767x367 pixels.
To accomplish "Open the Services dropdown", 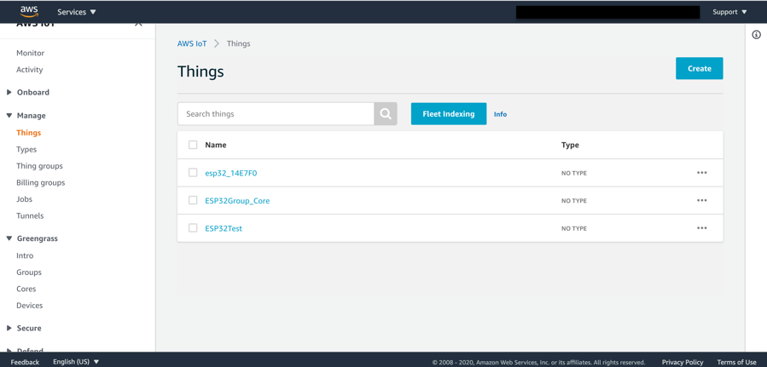I will tap(77, 12).
